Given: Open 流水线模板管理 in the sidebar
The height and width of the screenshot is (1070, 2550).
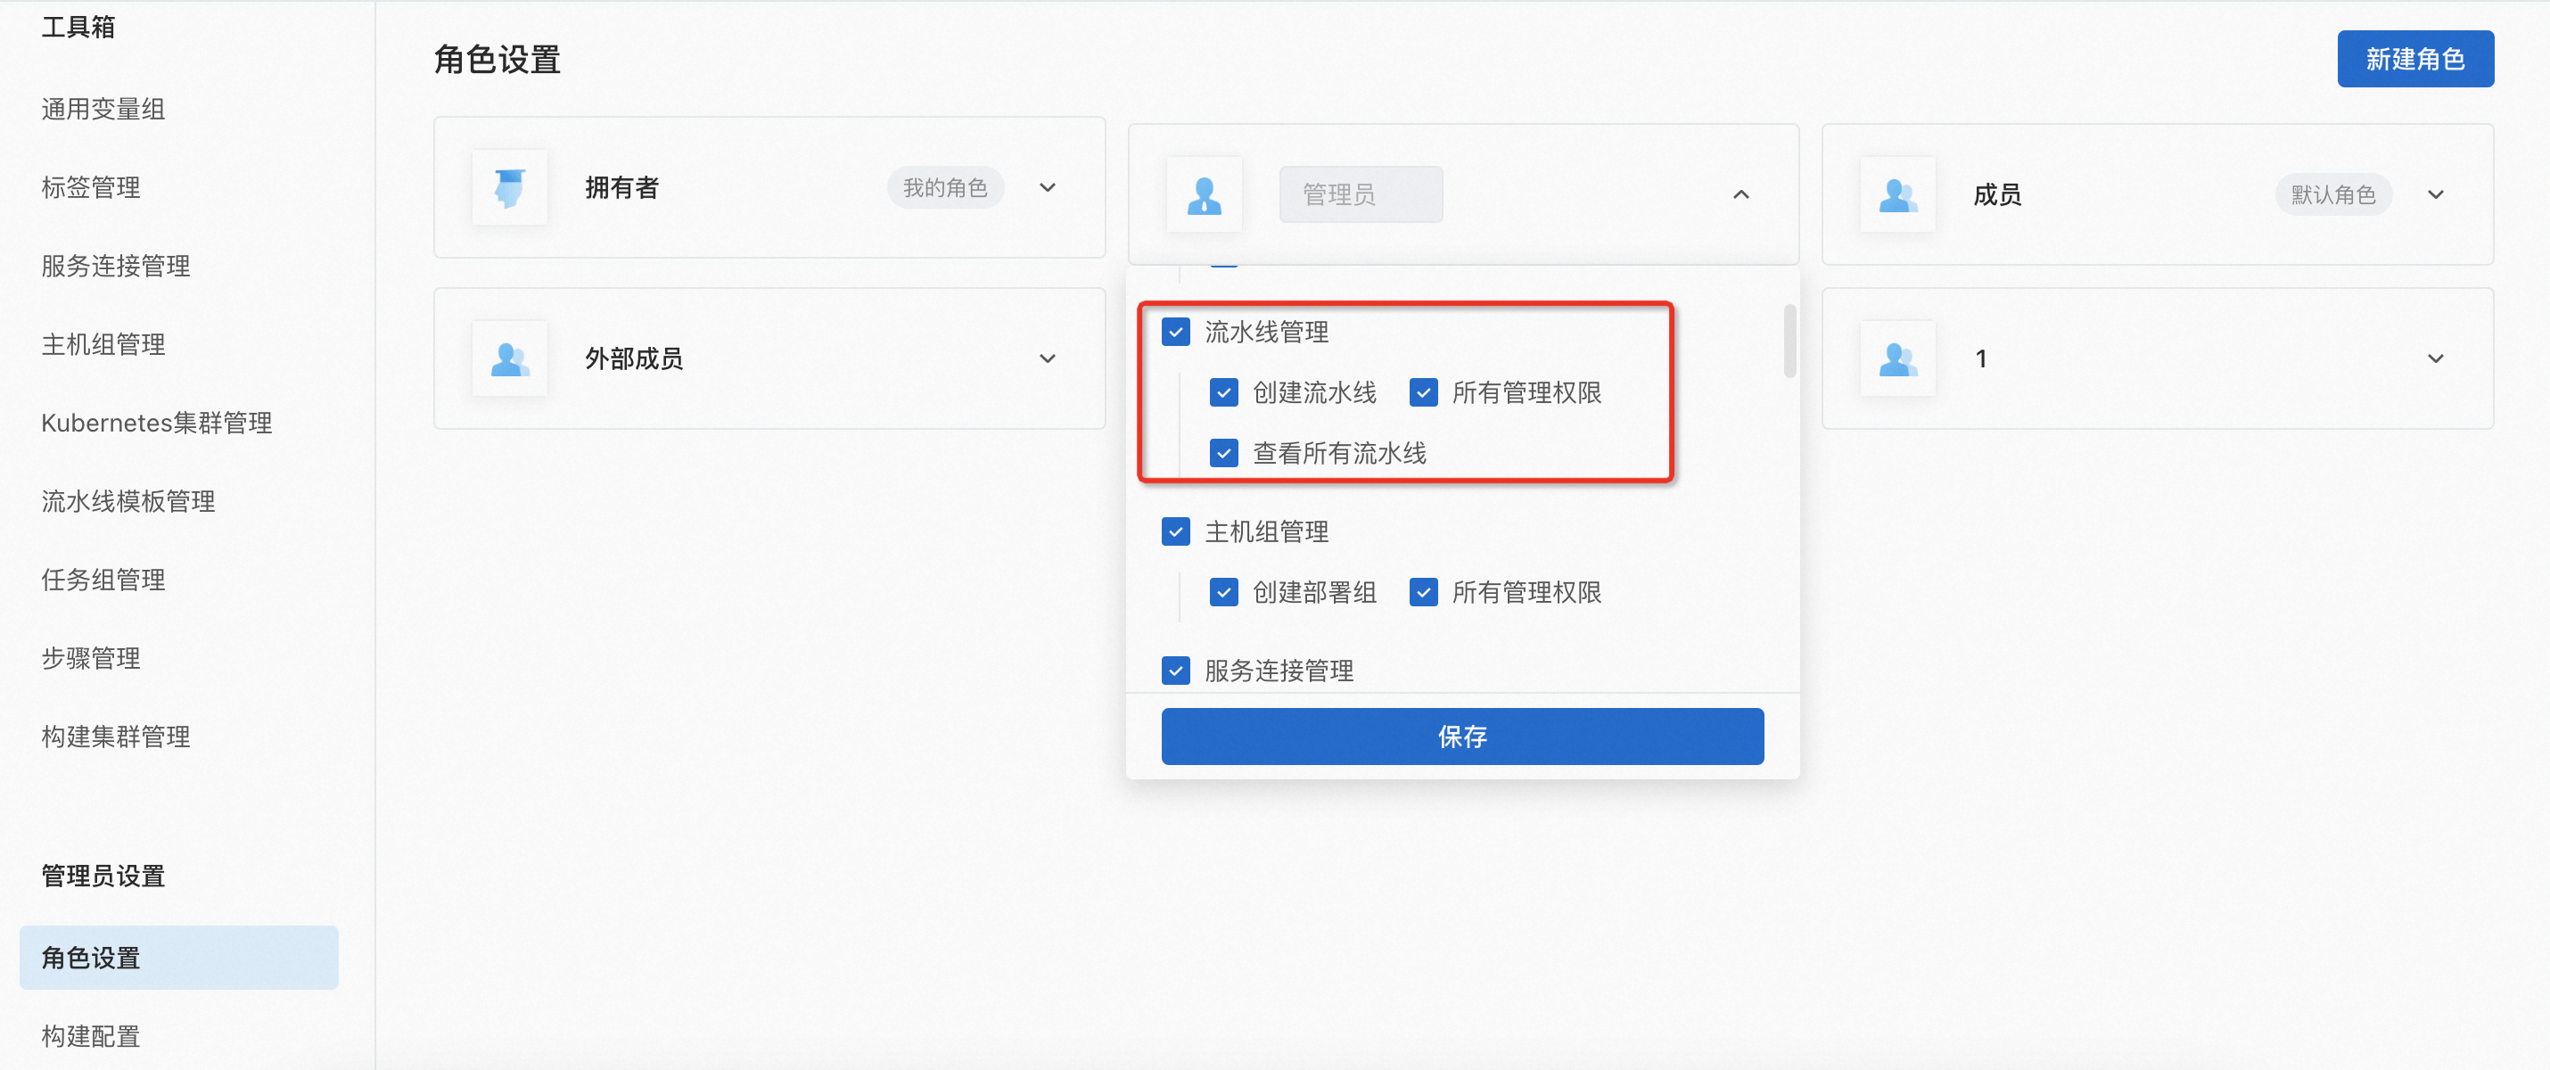Looking at the screenshot, I should click(127, 501).
